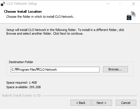Click the CLO disc logo in header
The height and width of the screenshot is (109, 140).
tap(131, 15)
